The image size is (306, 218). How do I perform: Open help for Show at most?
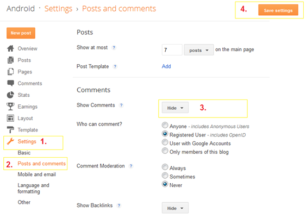point(114,47)
